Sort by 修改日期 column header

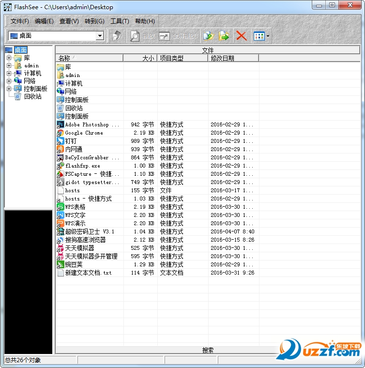click(x=233, y=58)
